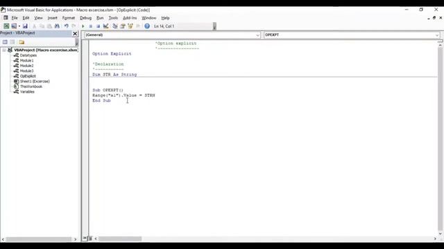
Task: Click the toolbar options handle after Ln 14, Col 1
Action: pyautogui.click(x=214, y=26)
